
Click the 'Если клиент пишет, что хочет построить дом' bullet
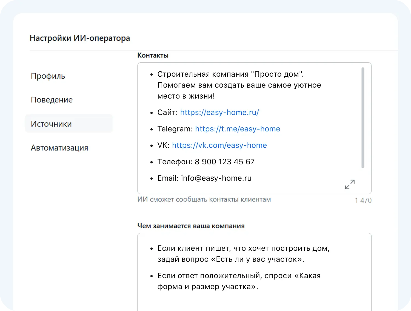point(243,254)
